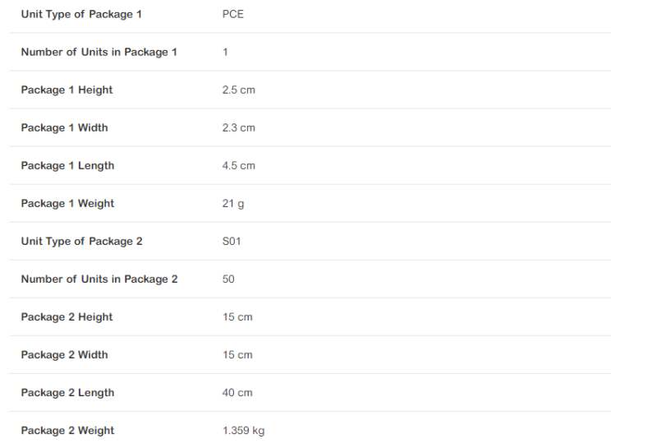
Task: Click the 'Unit Type of Package 2' label
Action: pyautogui.click(x=81, y=241)
